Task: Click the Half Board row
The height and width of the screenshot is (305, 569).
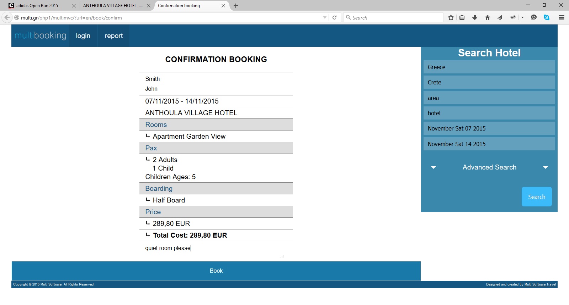Action: pos(216,200)
